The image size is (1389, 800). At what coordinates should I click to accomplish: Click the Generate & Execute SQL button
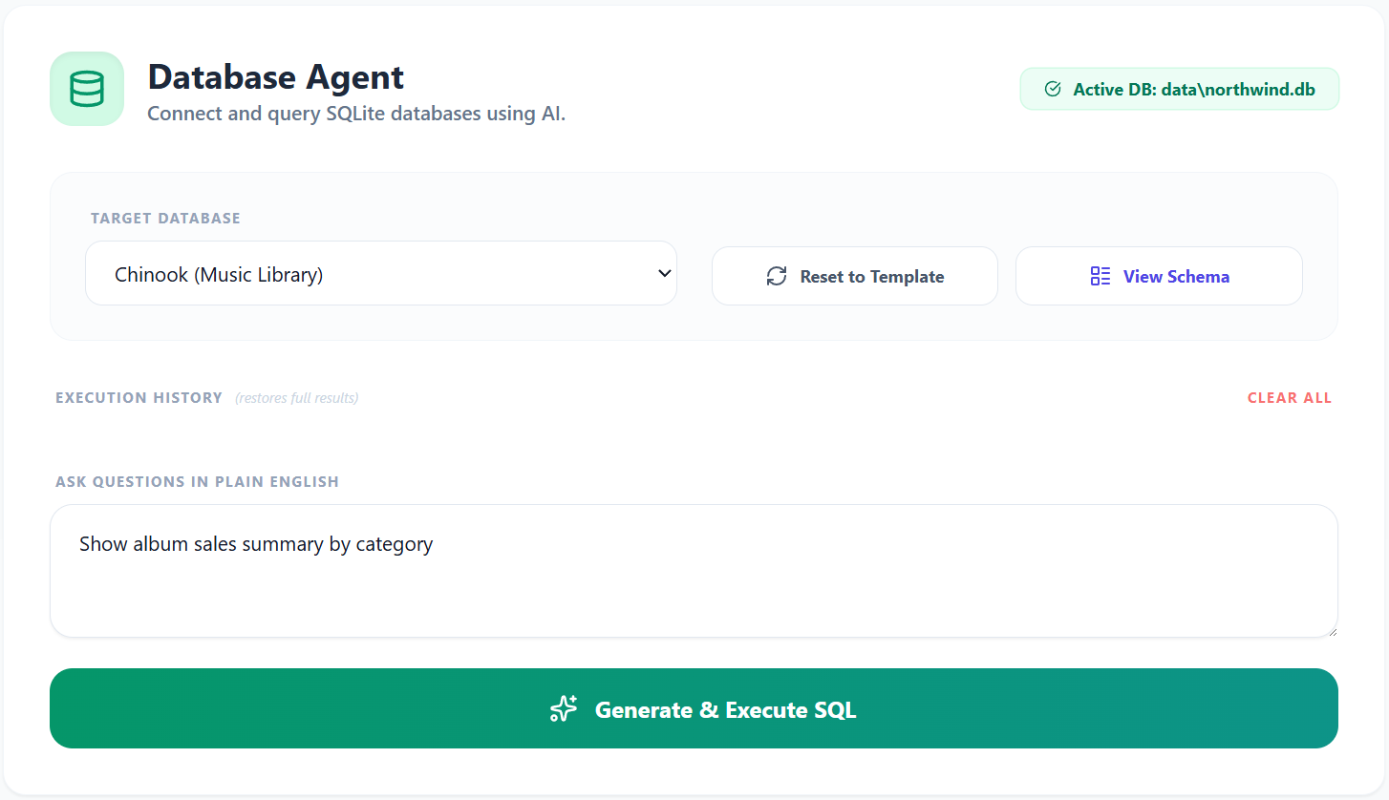pyautogui.click(x=694, y=708)
